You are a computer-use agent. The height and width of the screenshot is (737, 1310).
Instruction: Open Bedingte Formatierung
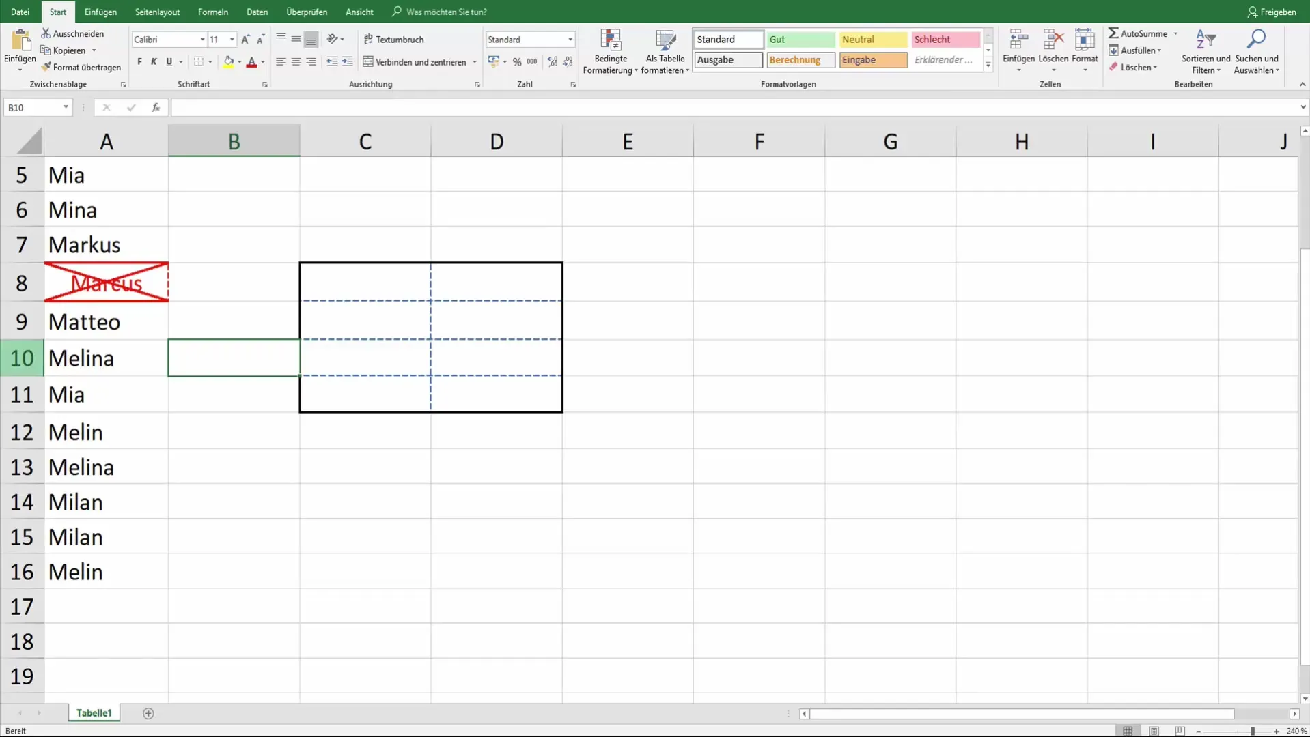[611, 52]
